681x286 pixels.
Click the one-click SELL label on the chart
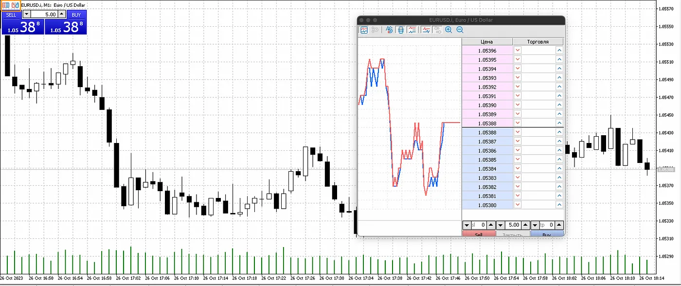click(x=11, y=15)
